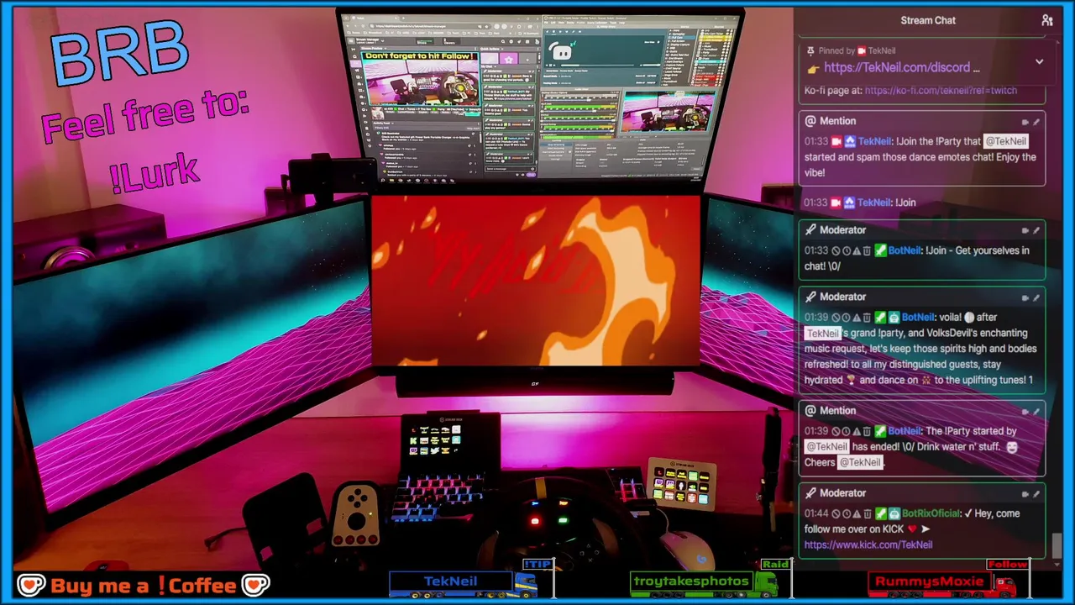This screenshot has height=605, width=1075.
Task: Click the 'Stream Chat' header title
Action: pyautogui.click(x=928, y=20)
